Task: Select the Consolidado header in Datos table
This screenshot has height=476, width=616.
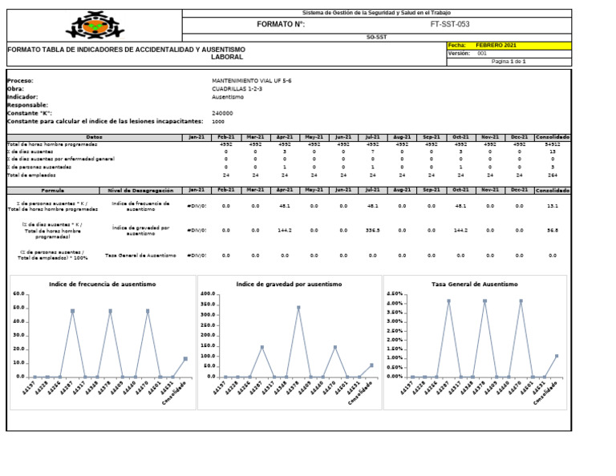Action: click(x=553, y=137)
